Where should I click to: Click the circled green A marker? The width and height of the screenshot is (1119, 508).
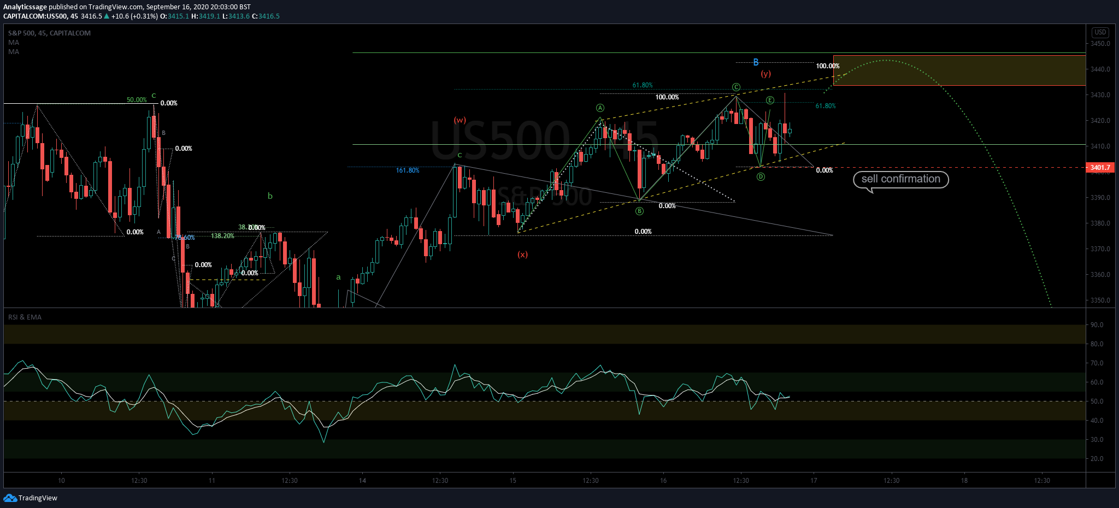[600, 108]
